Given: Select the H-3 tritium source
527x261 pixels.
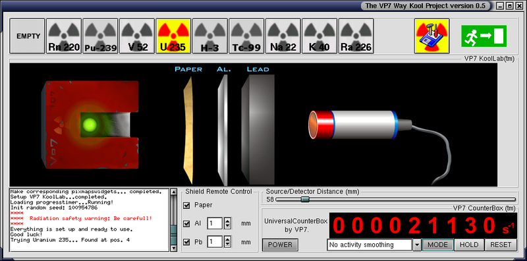Looking at the screenshot, I should [x=210, y=36].
